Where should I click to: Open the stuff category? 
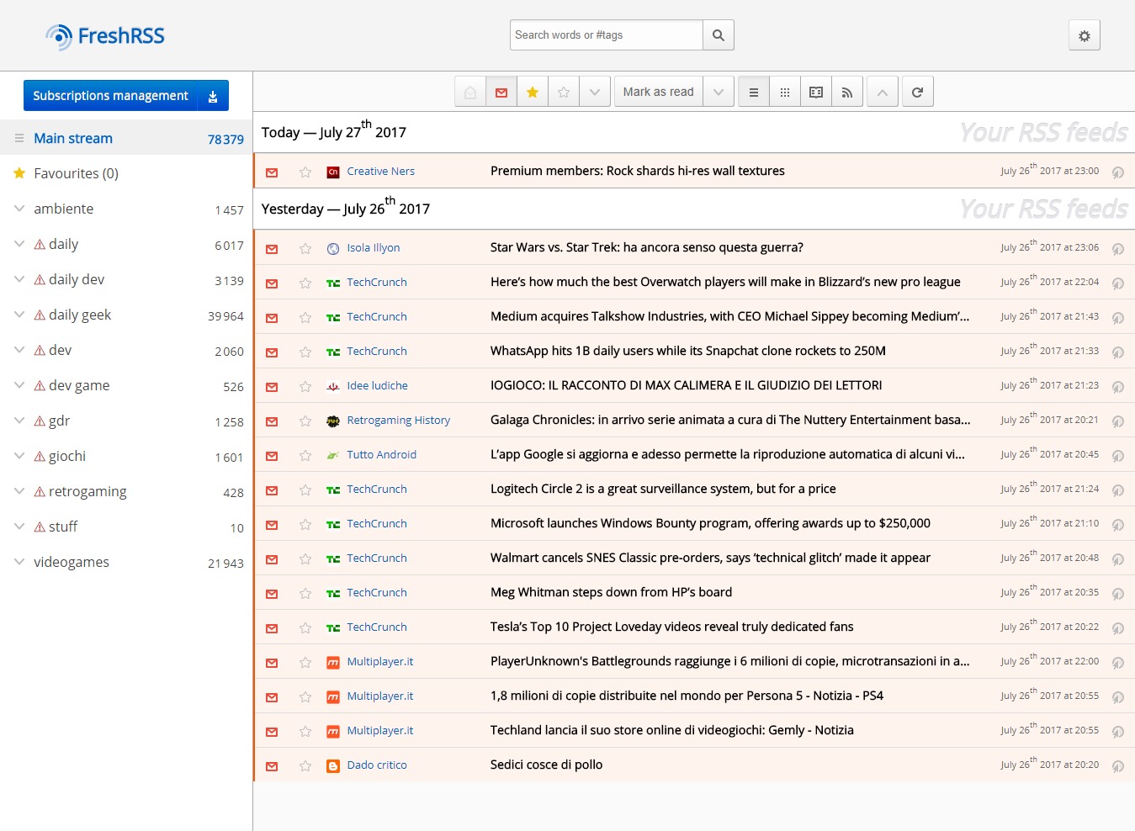coord(63,527)
